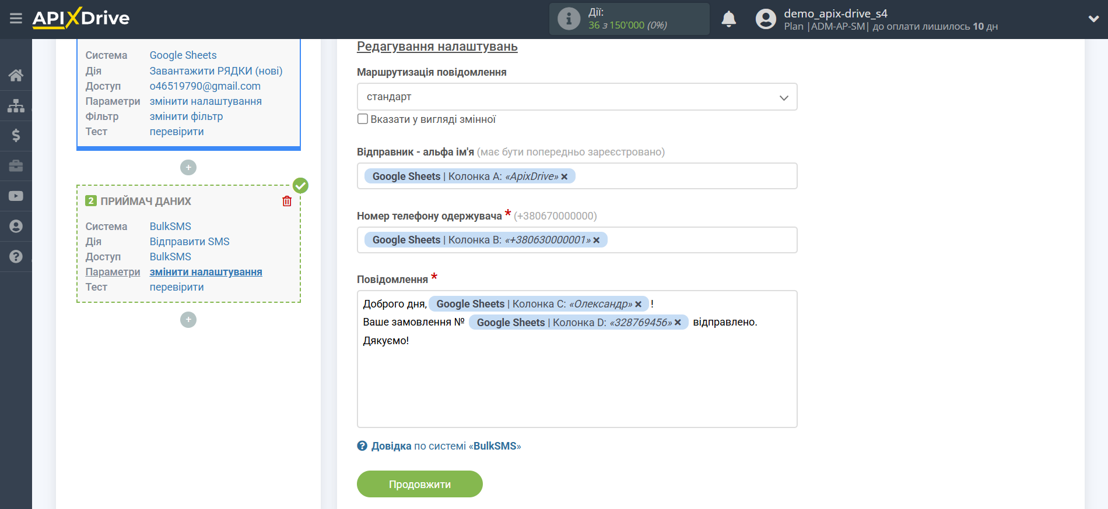Open Довідка по системі BulkSMS link

point(446,446)
